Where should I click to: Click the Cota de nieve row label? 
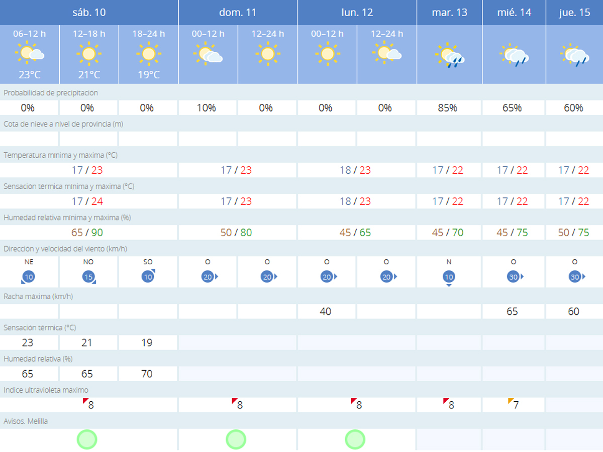click(x=63, y=124)
